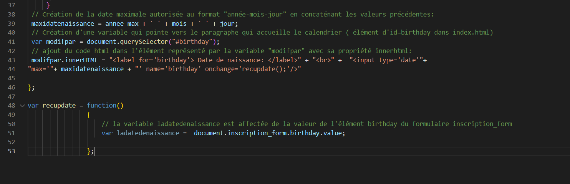Select line number 43 in the gutter
The image size is (570, 184).
pos(11,60)
